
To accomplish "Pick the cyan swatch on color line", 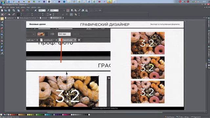I will [x=47, y=115].
